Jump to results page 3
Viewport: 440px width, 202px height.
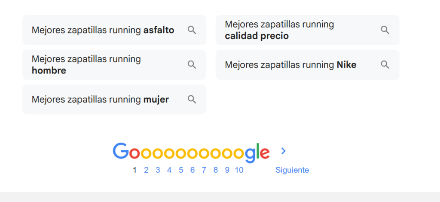pos(158,170)
